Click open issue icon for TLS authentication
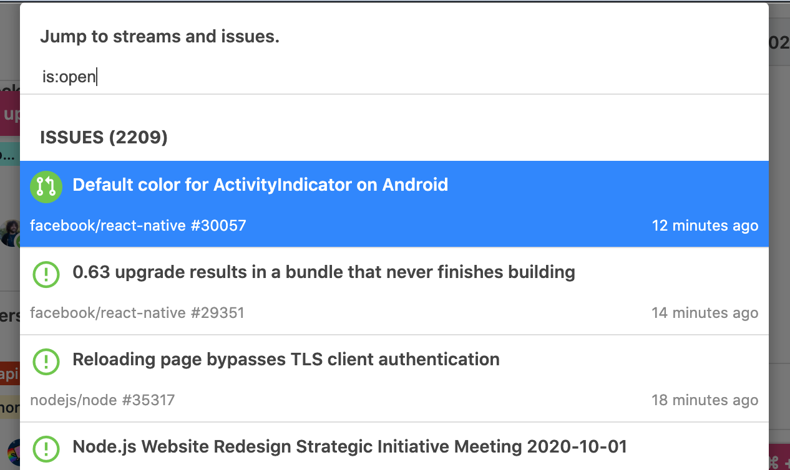This screenshot has height=470, width=790. pos(46,361)
